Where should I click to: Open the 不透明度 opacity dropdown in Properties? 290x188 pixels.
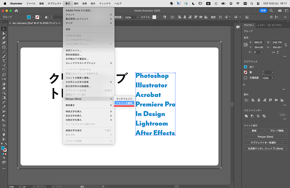[272, 78]
